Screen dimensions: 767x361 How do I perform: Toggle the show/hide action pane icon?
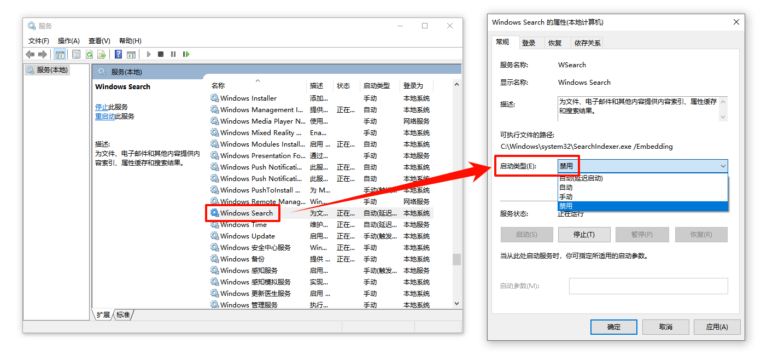131,54
